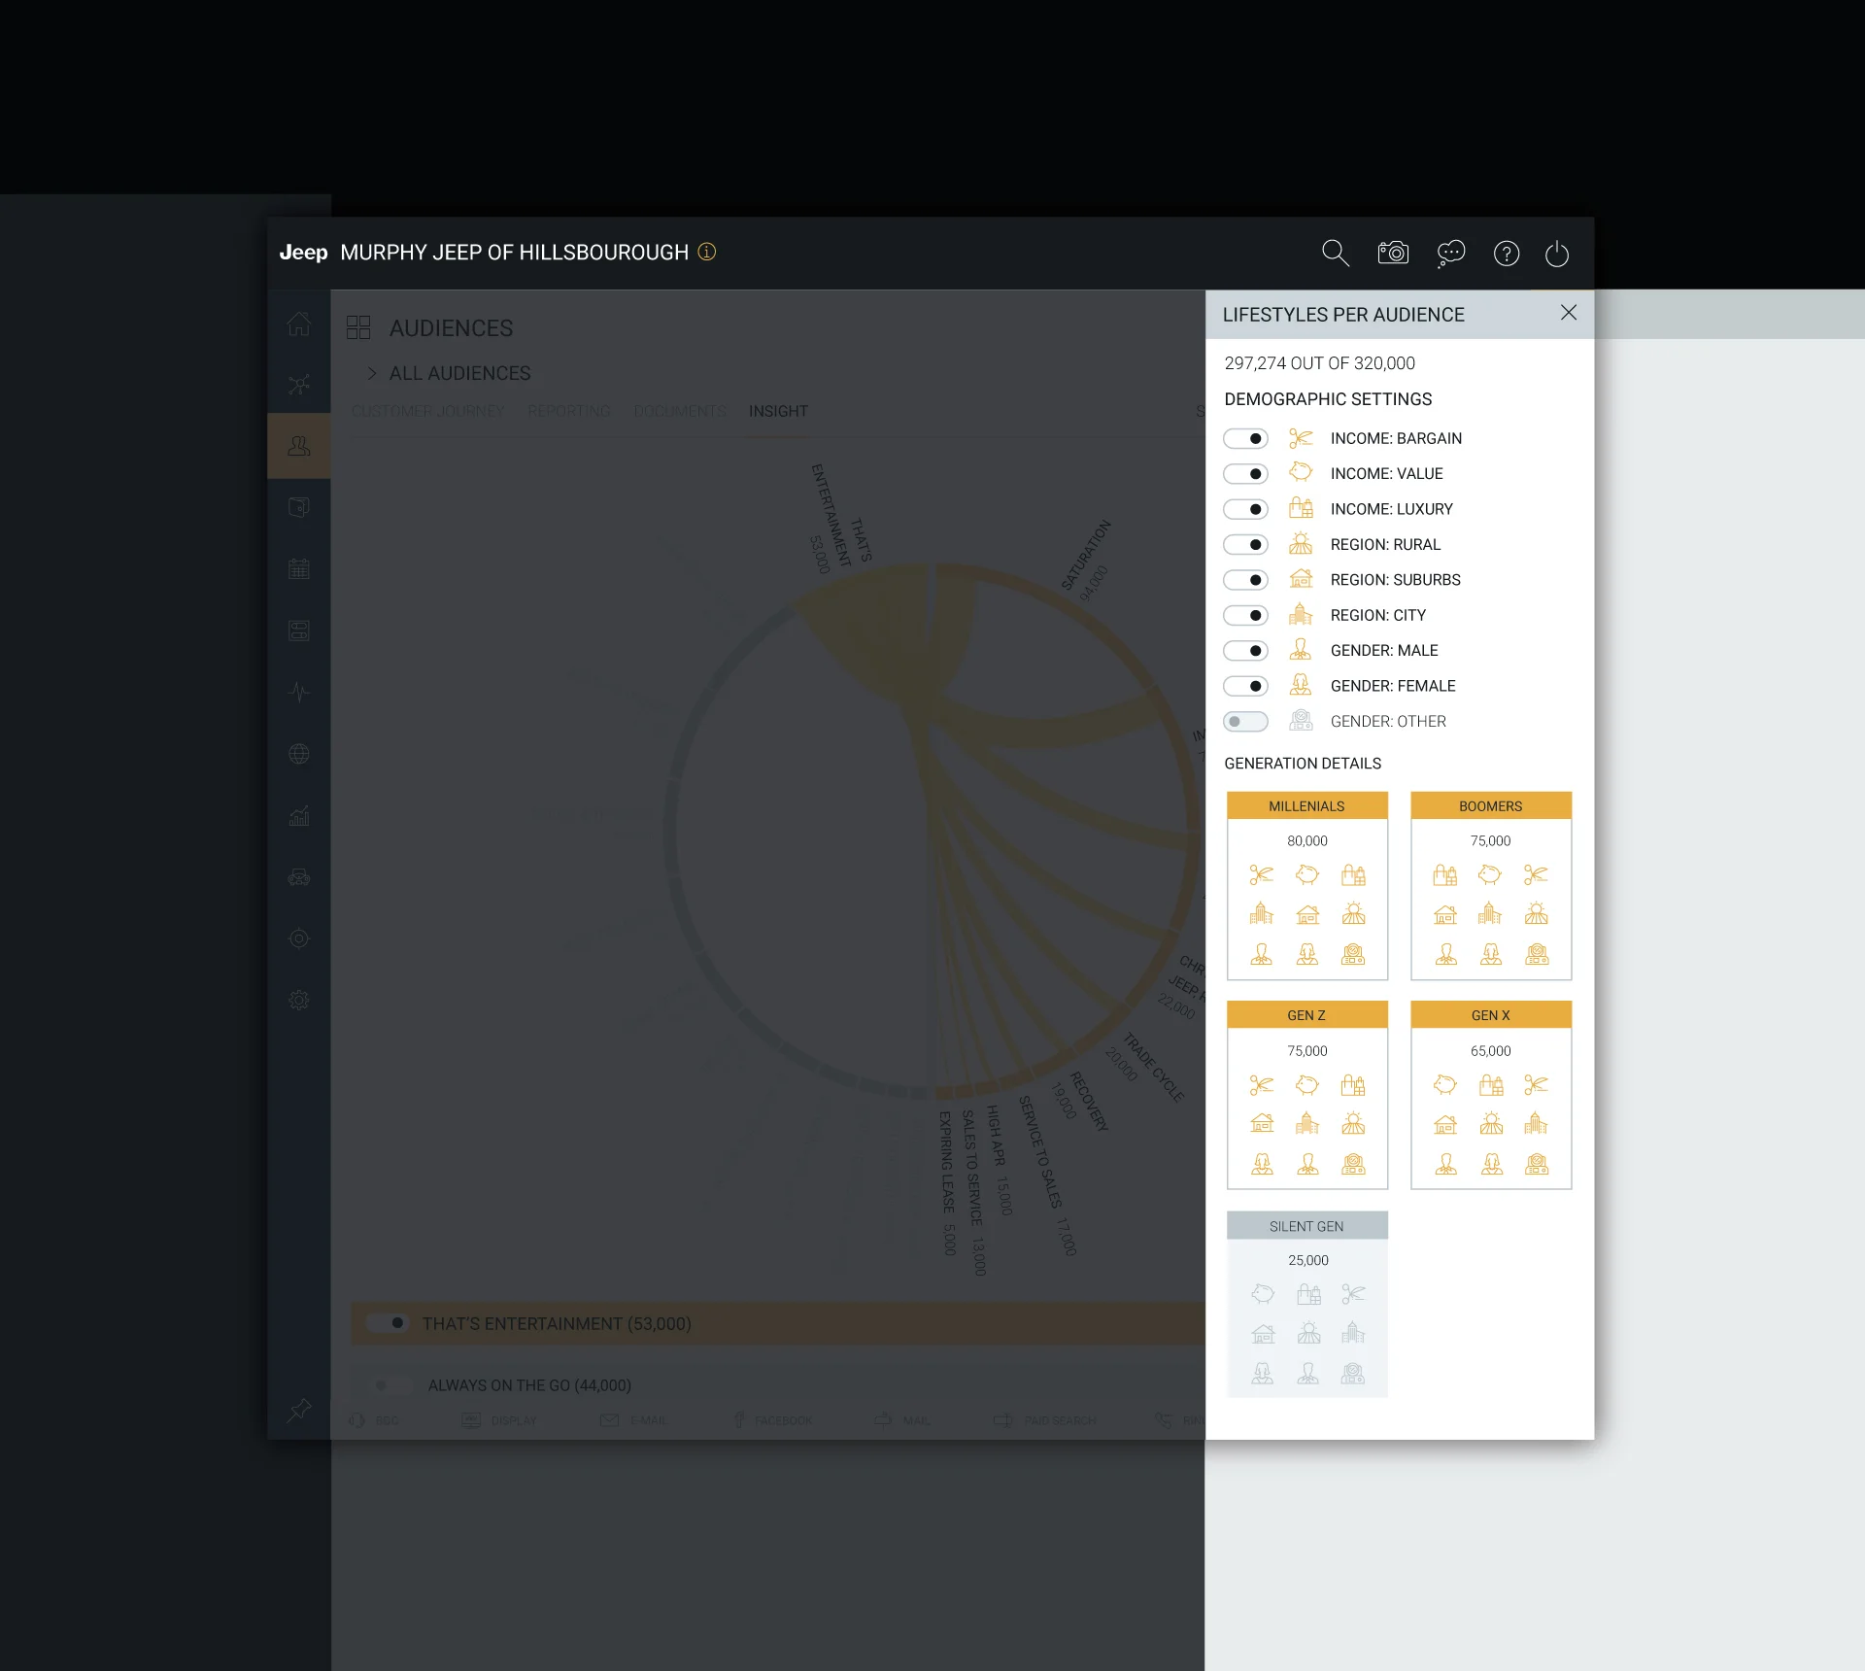1865x1671 pixels.
Task: Select the Silent Gen card header
Action: [x=1306, y=1226]
